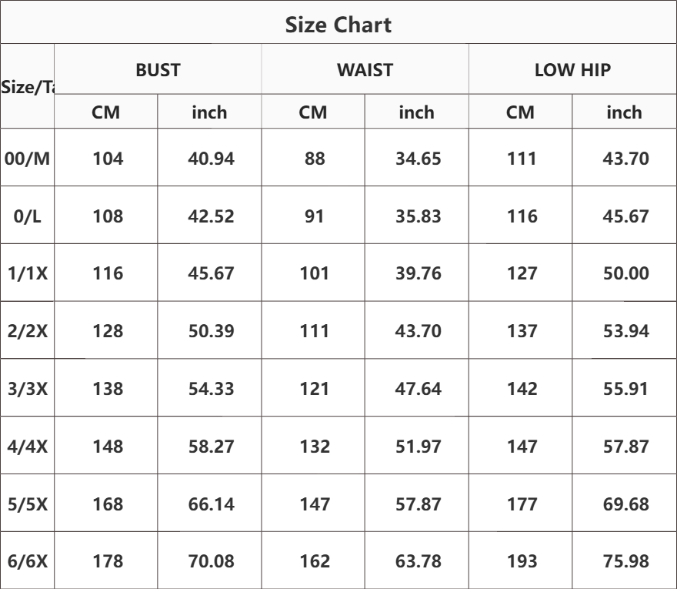
Task: Click the 00/M size row label
Action: tap(28, 159)
